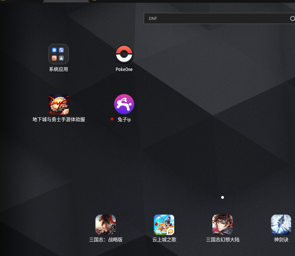Select the white home page indicator dot
The height and width of the screenshot is (256, 295).
[223, 197]
